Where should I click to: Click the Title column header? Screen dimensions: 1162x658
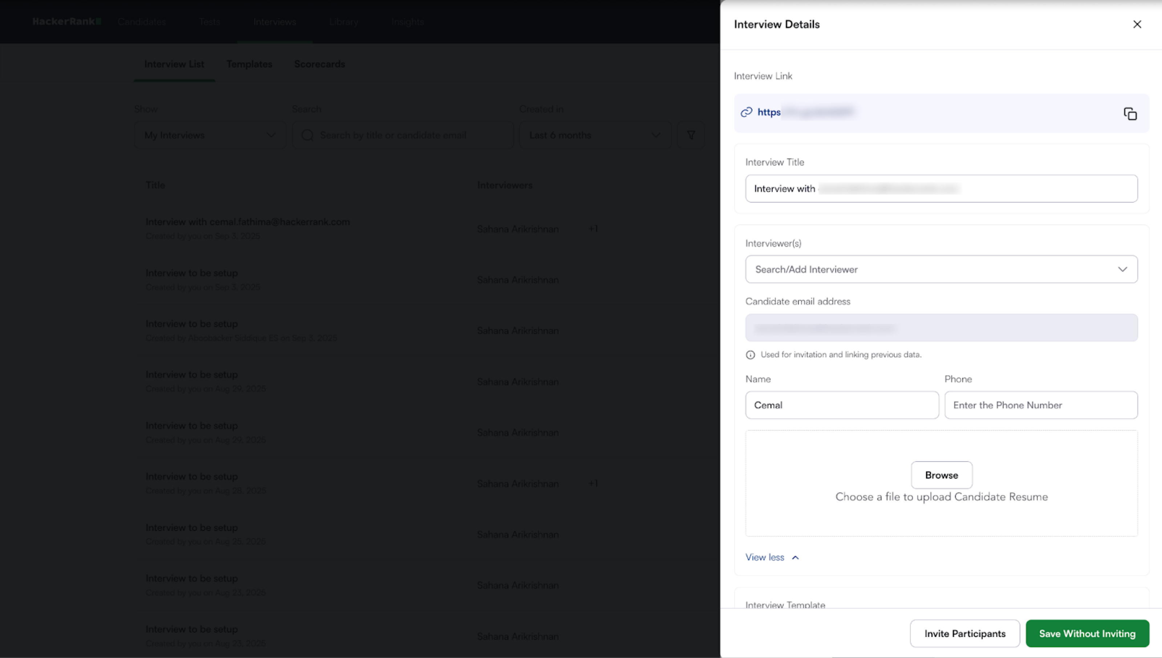point(155,185)
